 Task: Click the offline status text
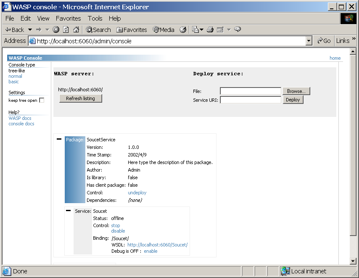pyautogui.click(x=117, y=218)
